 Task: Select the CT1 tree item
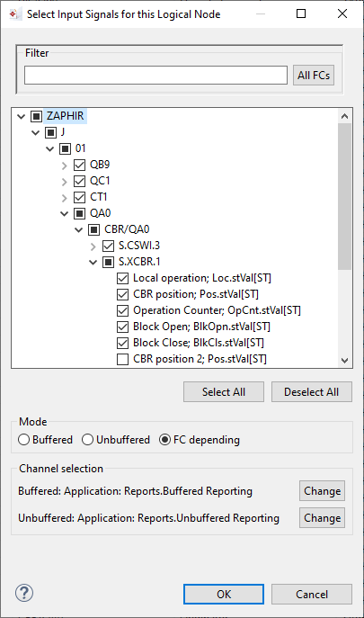pos(99,198)
